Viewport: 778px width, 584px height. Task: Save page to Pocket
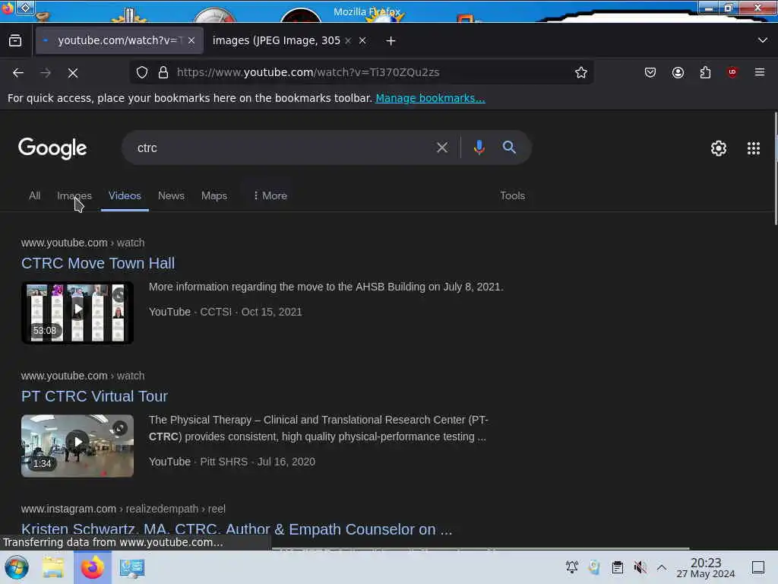(x=650, y=72)
